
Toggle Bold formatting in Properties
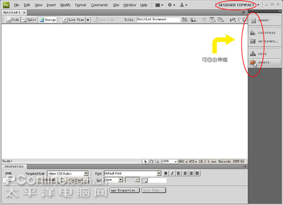166,173
